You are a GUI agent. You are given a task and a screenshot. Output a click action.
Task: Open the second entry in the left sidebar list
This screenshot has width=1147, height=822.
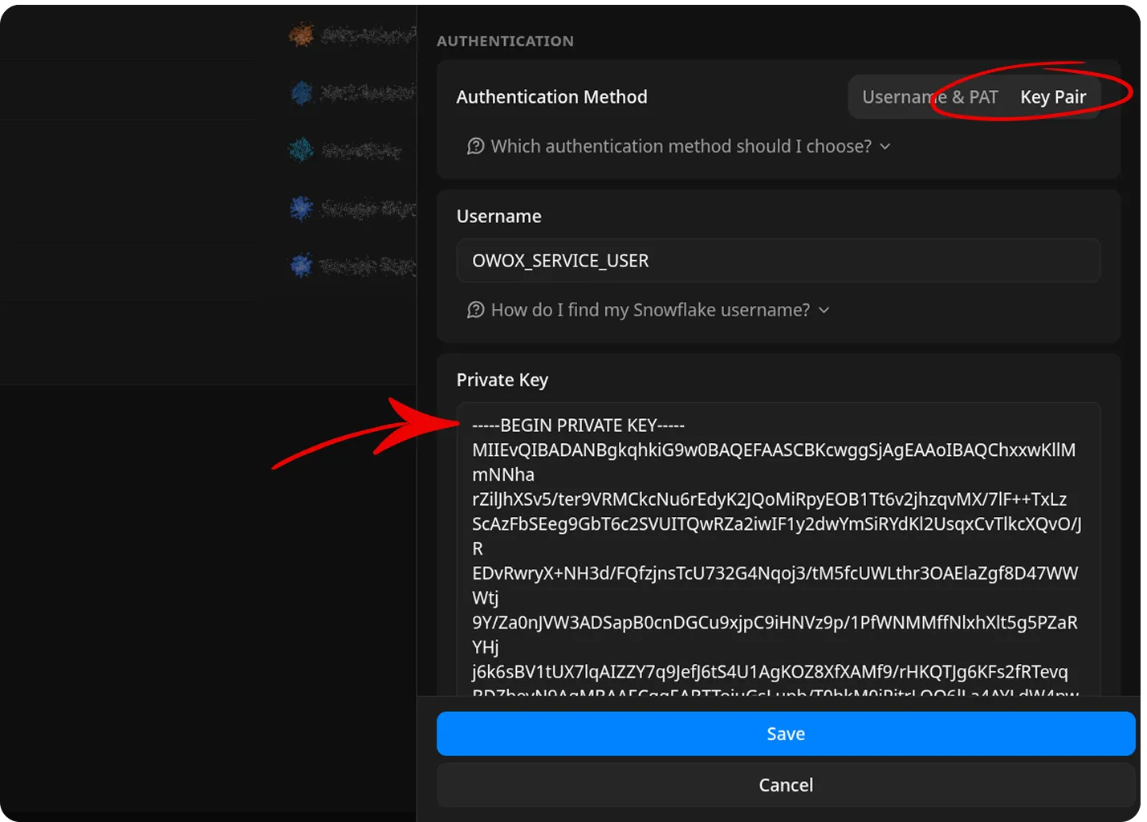(361, 92)
